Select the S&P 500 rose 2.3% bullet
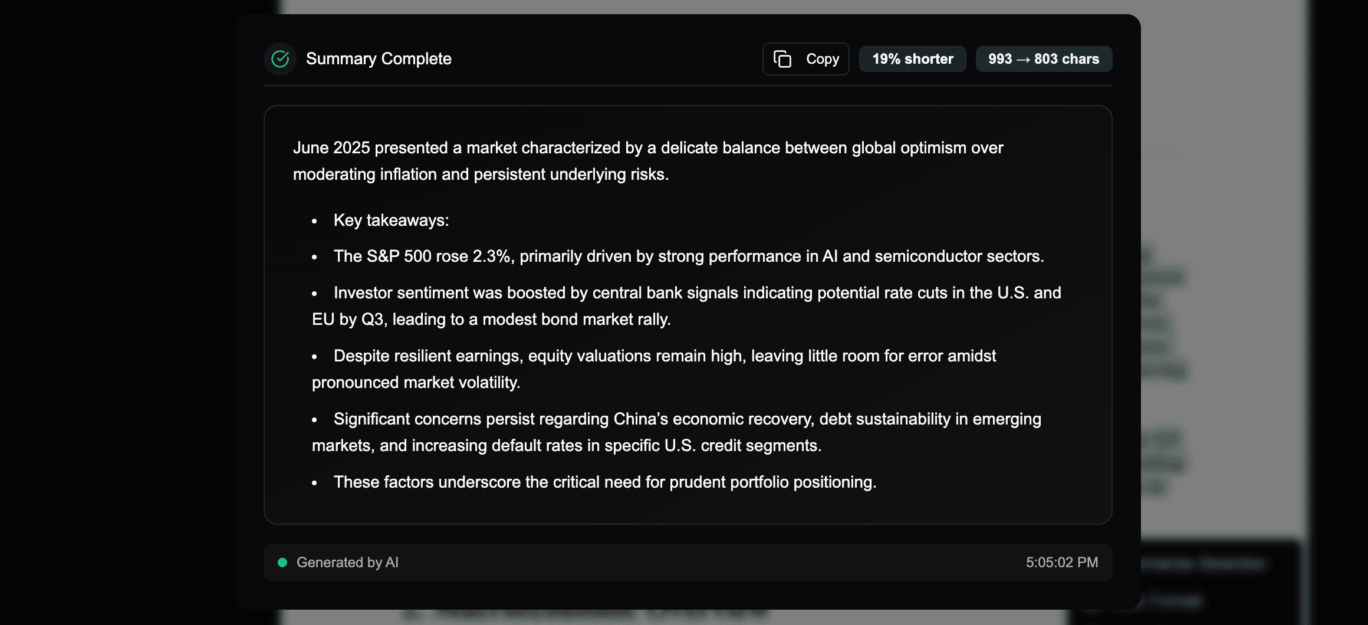1368x625 pixels. tap(688, 256)
